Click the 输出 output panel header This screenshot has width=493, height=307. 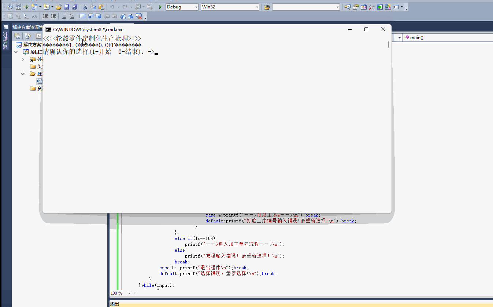point(115,304)
